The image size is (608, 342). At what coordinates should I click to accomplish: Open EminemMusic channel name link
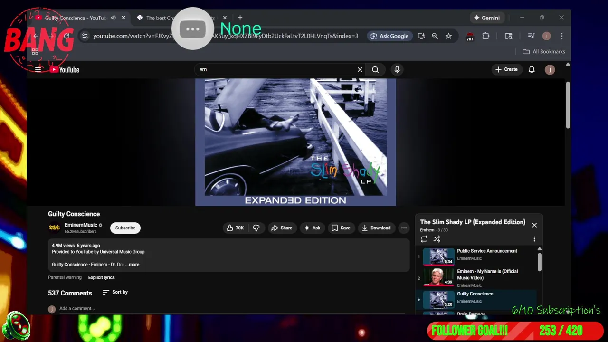(x=81, y=225)
